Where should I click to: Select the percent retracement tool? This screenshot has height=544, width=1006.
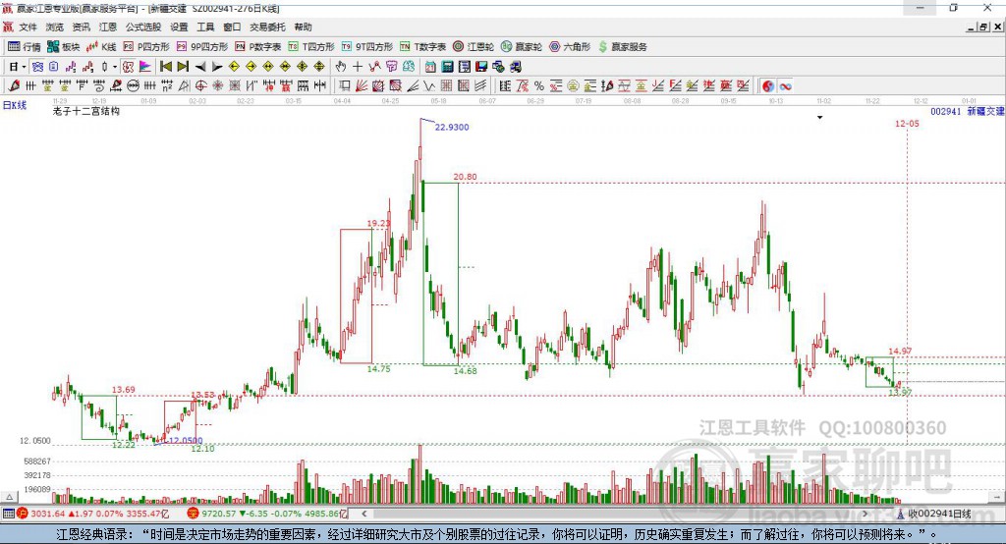coord(539,86)
